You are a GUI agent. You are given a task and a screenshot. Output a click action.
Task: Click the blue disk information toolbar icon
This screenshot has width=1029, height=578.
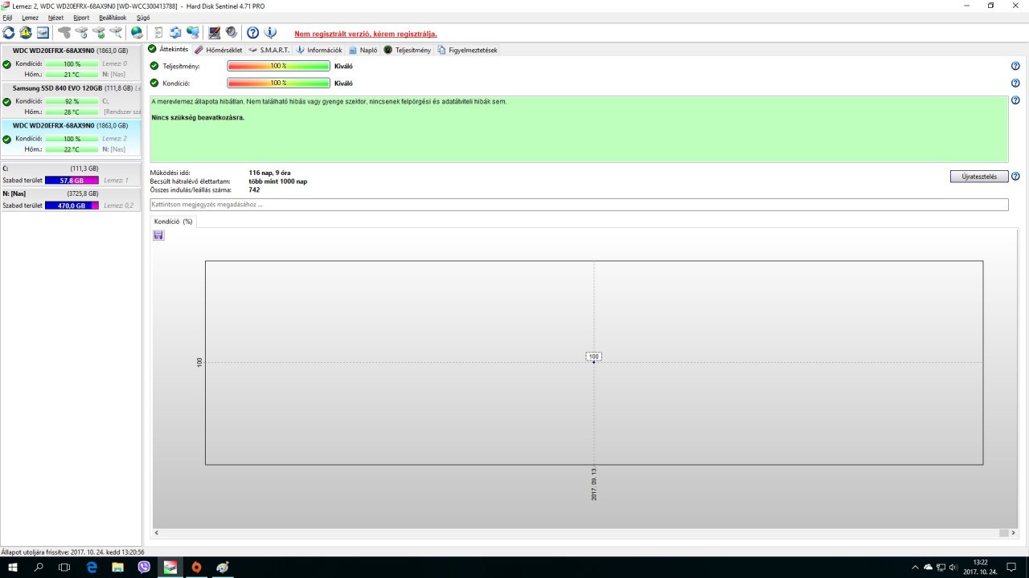(43, 33)
